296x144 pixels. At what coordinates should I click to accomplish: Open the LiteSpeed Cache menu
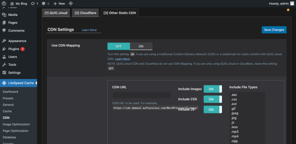click(x=19, y=83)
